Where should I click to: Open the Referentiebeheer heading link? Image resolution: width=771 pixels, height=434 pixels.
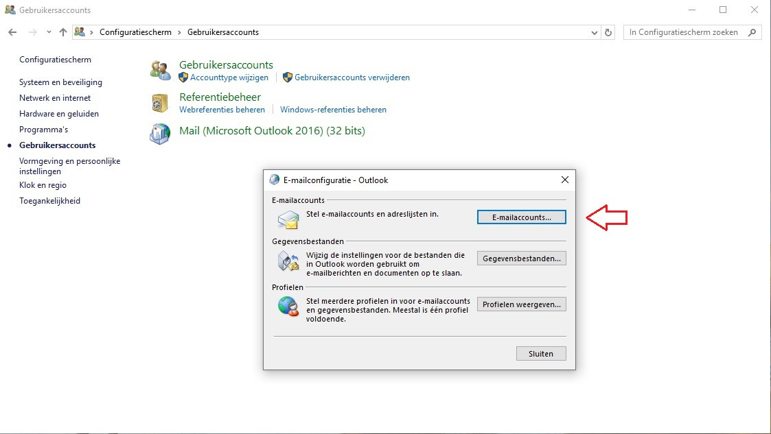pos(220,97)
